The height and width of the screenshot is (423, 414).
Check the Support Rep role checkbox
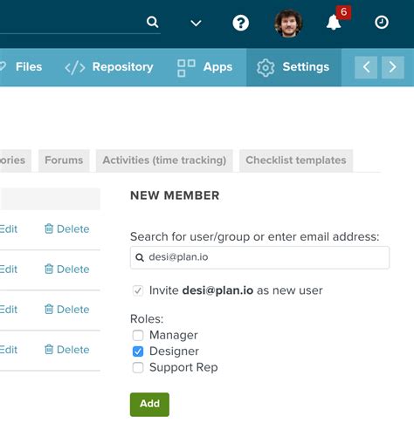[138, 367]
